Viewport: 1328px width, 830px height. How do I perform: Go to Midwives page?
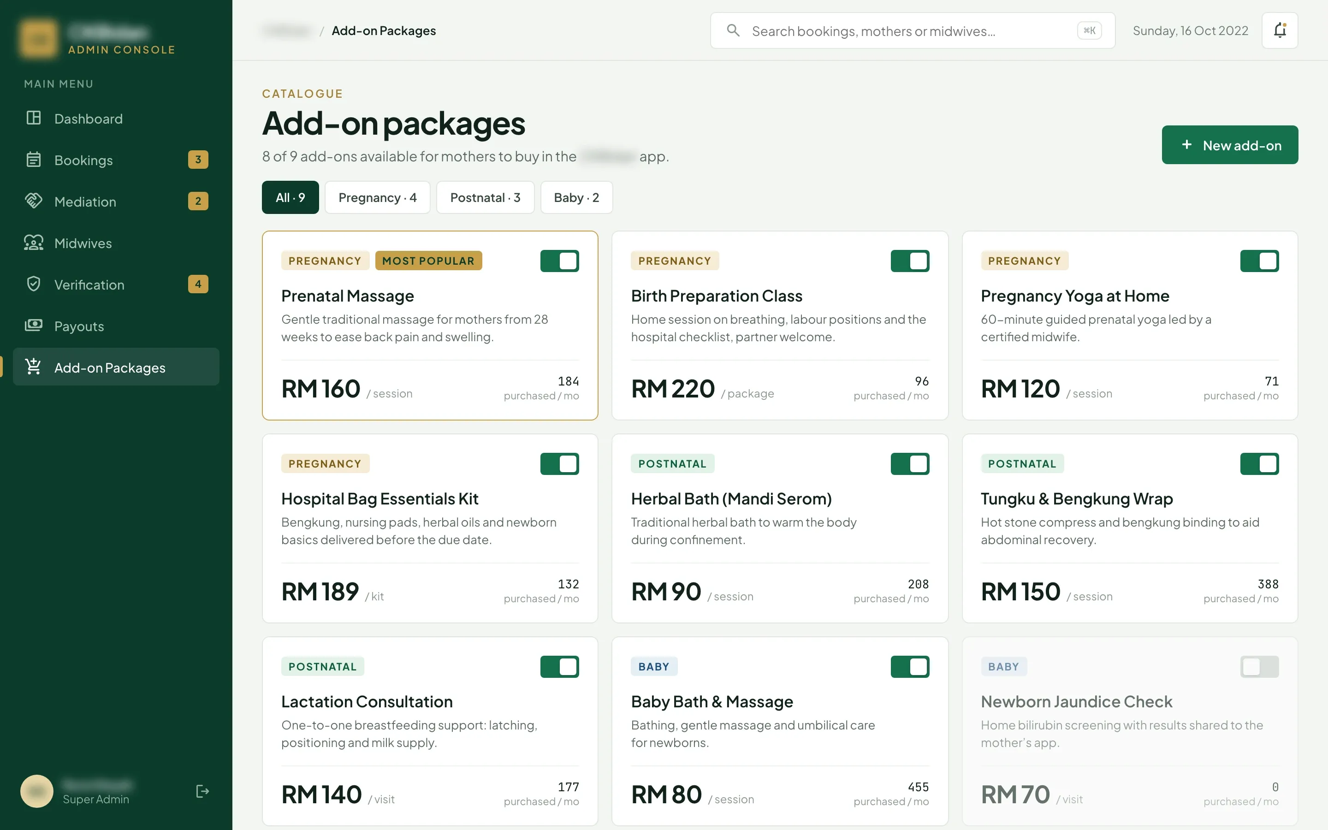tap(116, 243)
